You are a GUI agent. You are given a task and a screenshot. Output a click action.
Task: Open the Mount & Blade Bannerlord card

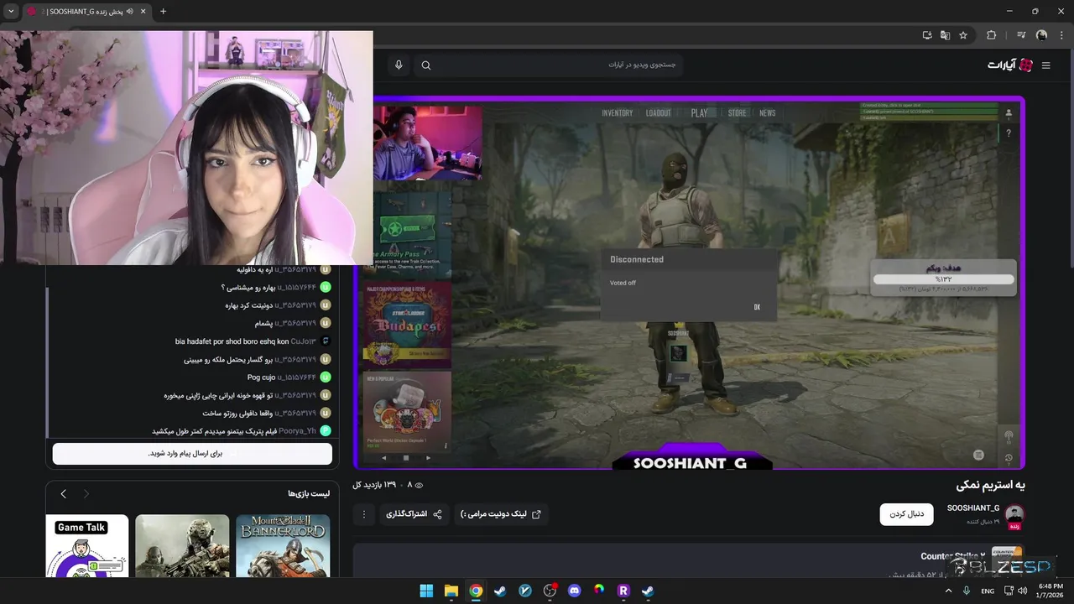pyautogui.click(x=283, y=545)
